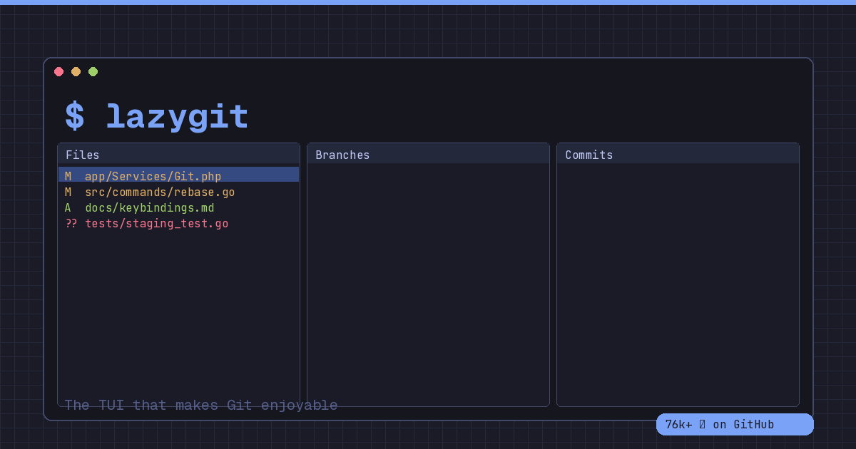The height and width of the screenshot is (449, 856).
Task: Open the 76k+ on GitHub link
Action: (735, 424)
